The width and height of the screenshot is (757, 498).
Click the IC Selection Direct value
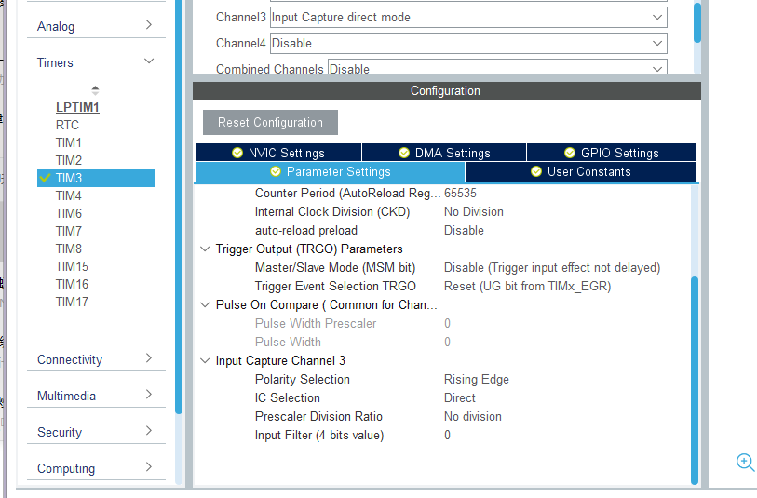click(x=460, y=397)
